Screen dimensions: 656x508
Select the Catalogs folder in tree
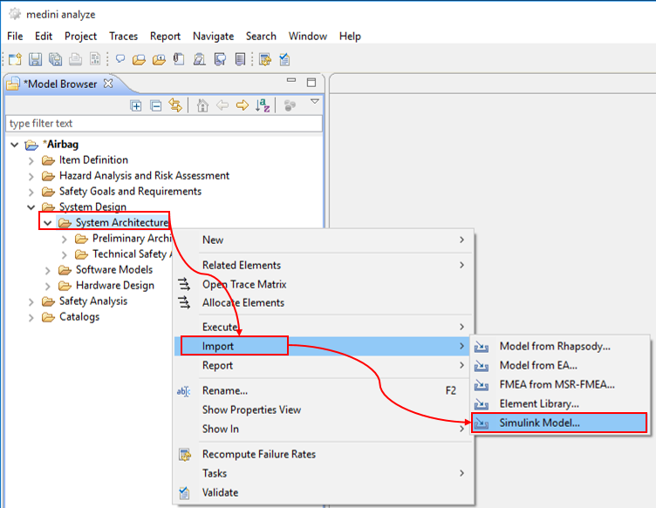[79, 317]
